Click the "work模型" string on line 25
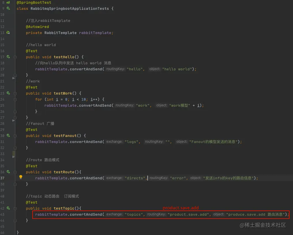Image resolution: width=293 pixels, height=235 pixels. click(180, 105)
